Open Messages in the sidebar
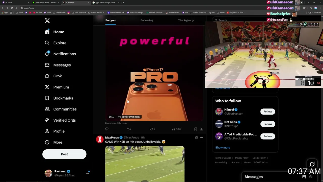This screenshot has height=182, width=323. pyautogui.click(x=58, y=65)
